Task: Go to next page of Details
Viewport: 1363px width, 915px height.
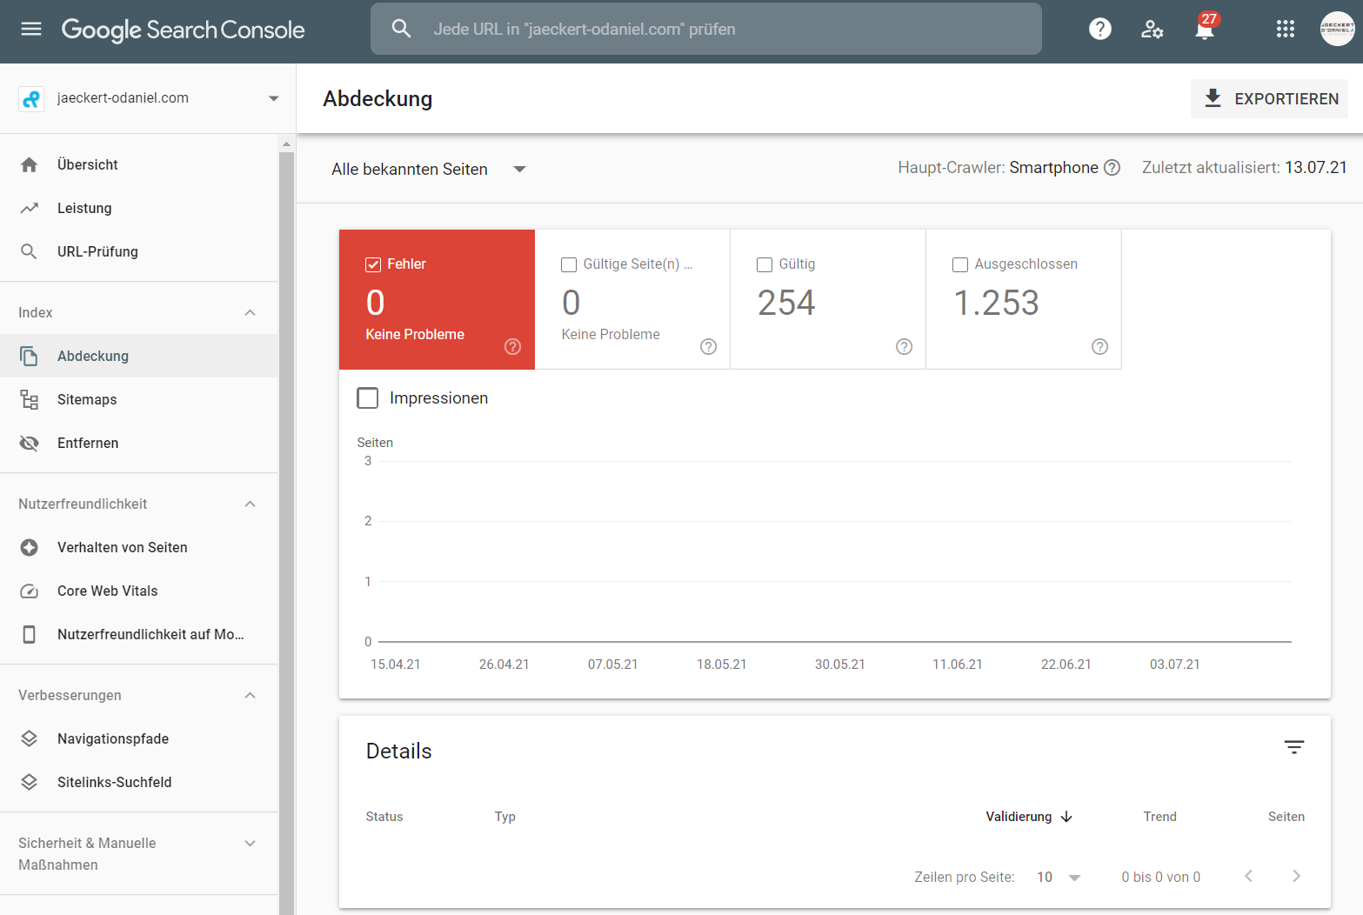Action: click(x=1296, y=876)
